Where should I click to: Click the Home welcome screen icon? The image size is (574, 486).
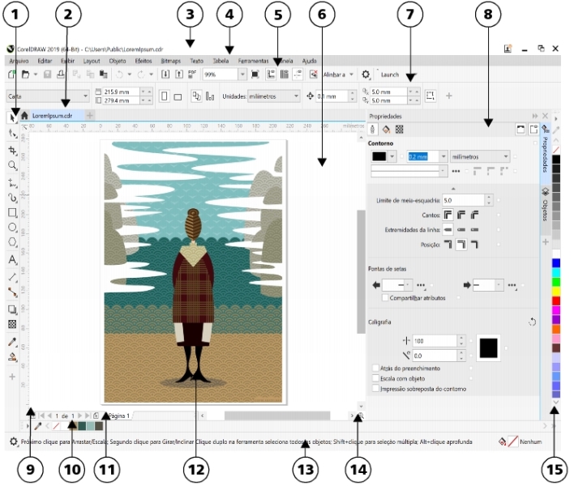[x=24, y=116]
